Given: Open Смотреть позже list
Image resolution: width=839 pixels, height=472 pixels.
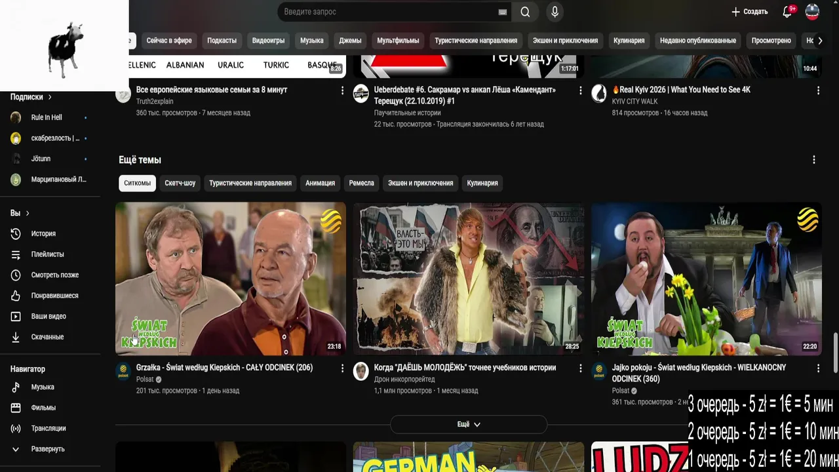Looking at the screenshot, I should (49, 275).
